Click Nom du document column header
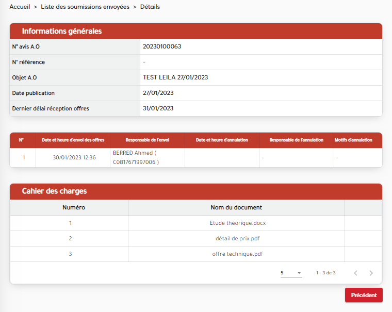This screenshot has width=392, height=312. [236, 208]
